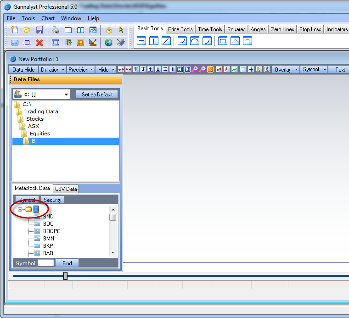Click the Set as Default button

point(97,94)
